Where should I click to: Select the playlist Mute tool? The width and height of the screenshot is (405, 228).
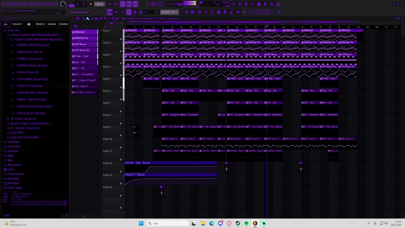(x=96, y=19)
